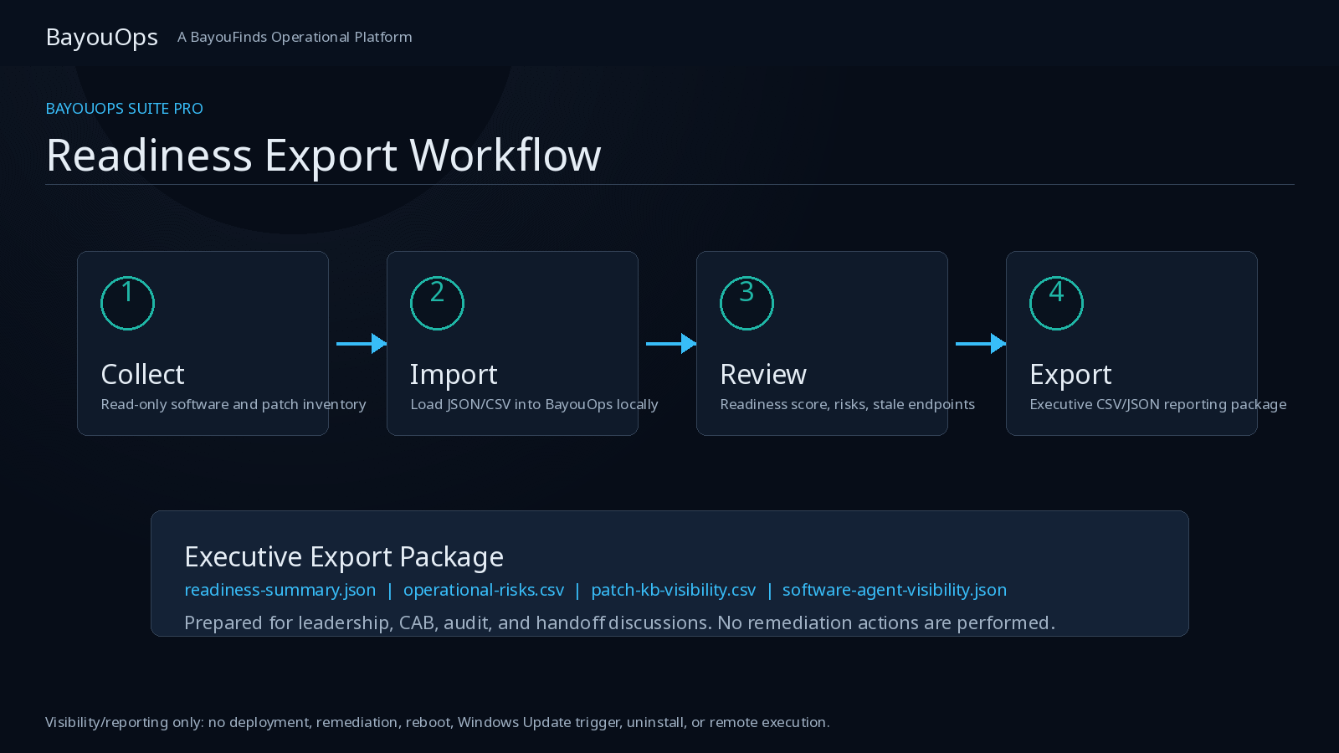This screenshot has height=753, width=1339.
Task: Click the Executive Export Package heading
Action: pos(344,557)
